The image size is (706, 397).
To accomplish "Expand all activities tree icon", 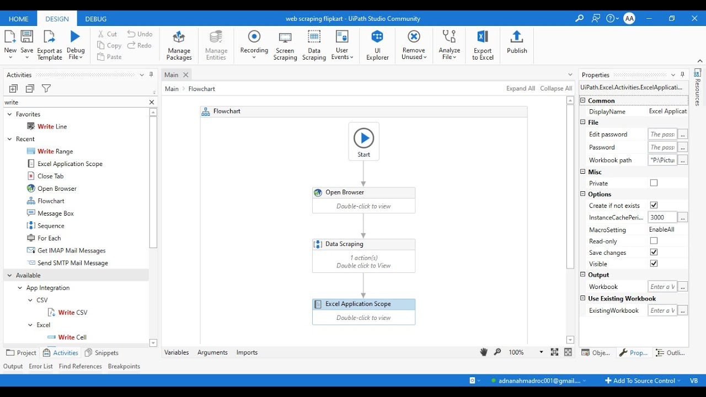I will click(x=13, y=88).
